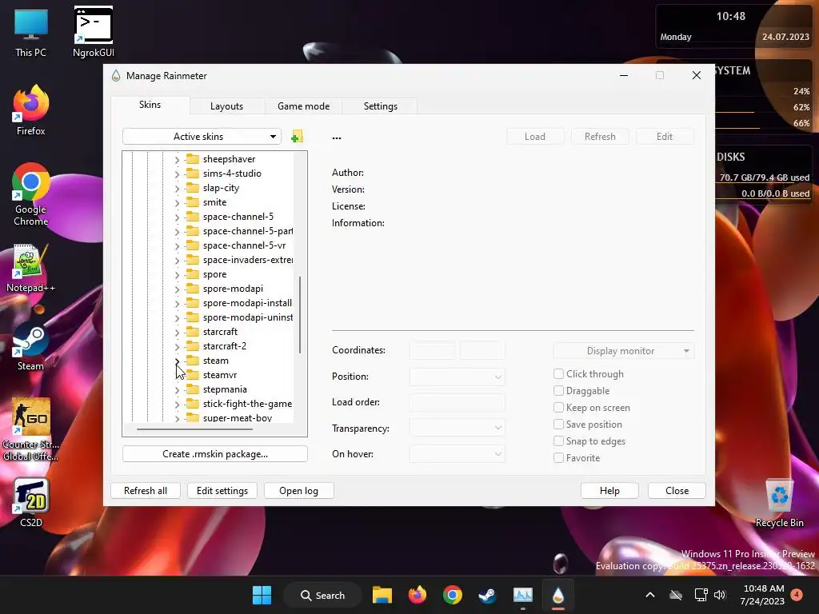This screenshot has height=614, width=819.
Task: Switch to the Settings tab
Action: (x=380, y=106)
